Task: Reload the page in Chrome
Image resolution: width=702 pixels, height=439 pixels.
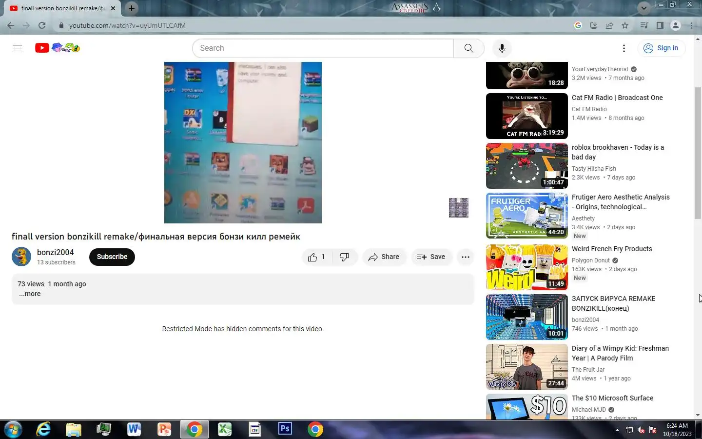Action: pyautogui.click(x=42, y=25)
